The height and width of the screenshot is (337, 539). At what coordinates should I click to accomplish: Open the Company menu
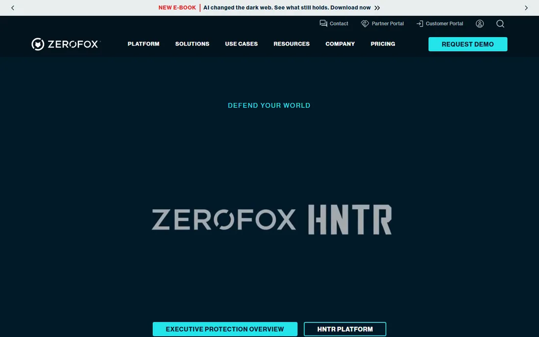tap(340, 44)
